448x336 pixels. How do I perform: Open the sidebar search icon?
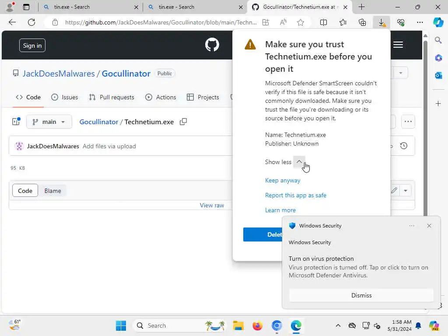coord(438,40)
